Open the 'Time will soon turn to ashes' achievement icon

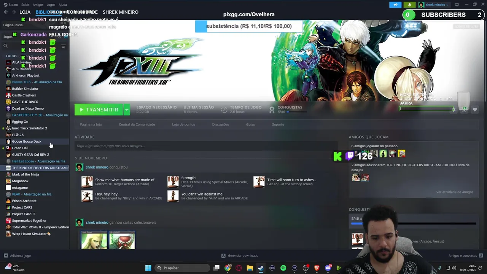click(259, 182)
